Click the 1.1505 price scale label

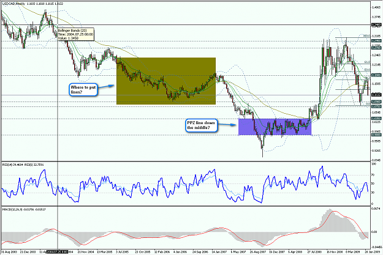click(x=376, y=84)
